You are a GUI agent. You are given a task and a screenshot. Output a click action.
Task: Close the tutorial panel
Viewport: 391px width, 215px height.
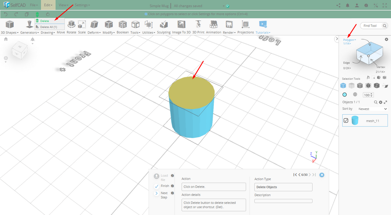tap(322, 175)
